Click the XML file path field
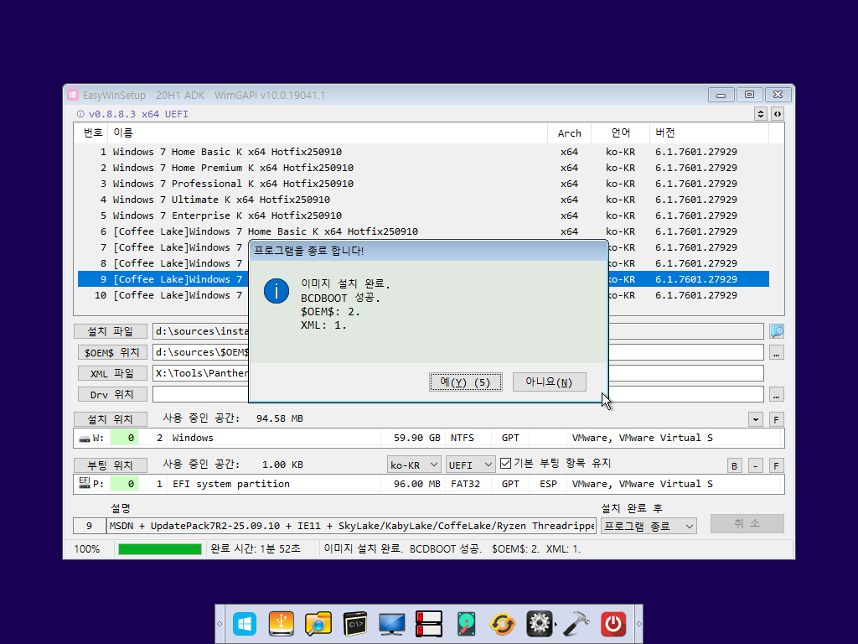 [x=457, y=373]
